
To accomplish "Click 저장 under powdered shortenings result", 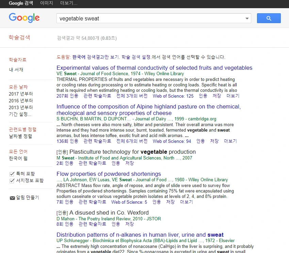I will pyautogui.click(x=171, y=202).
